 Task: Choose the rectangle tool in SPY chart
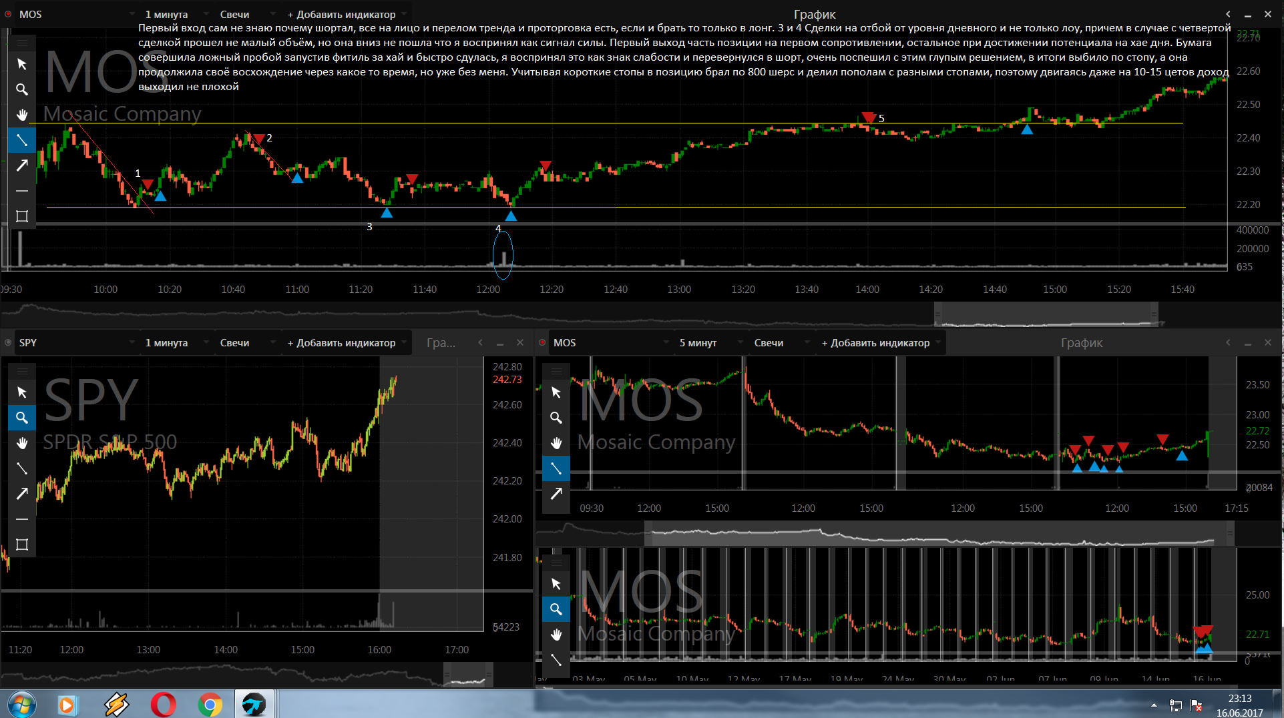point(21,545)
